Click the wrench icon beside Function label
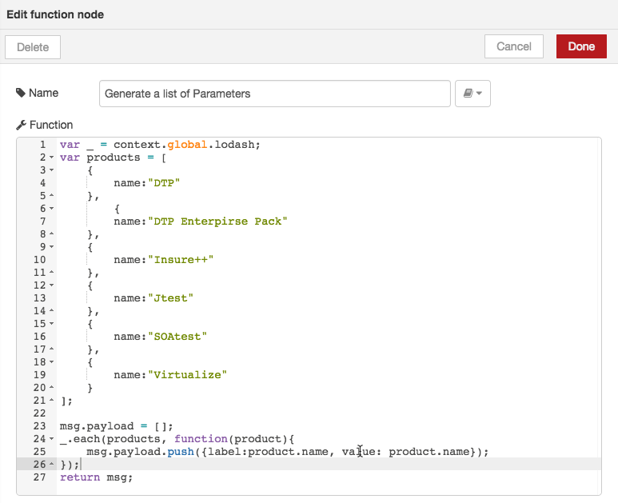The image size is (618, 503). tap(21, 125)
